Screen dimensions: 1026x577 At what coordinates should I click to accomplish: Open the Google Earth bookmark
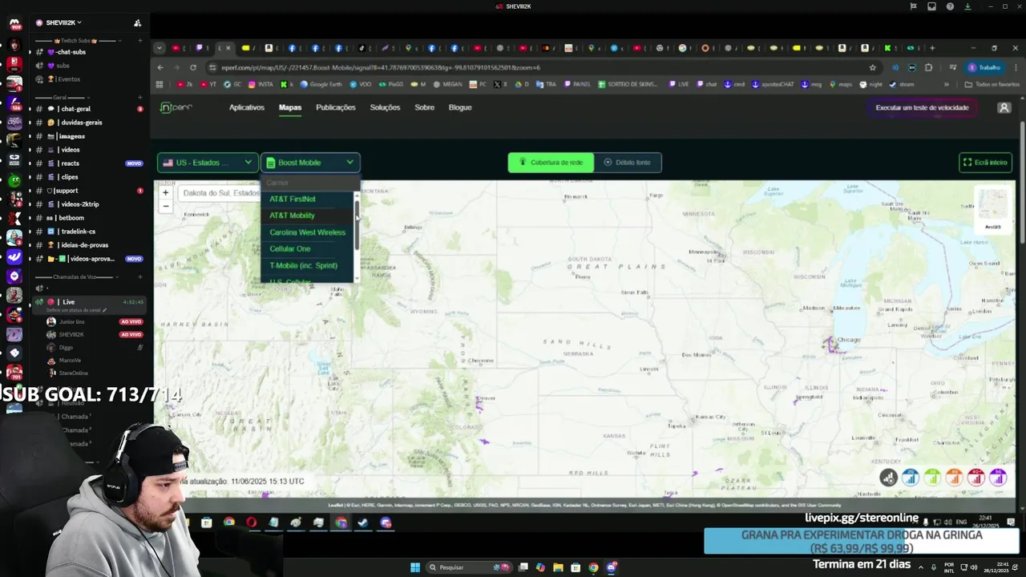(321, 84)
